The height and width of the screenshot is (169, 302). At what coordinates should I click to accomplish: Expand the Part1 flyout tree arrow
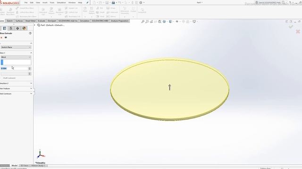[x=34, y=25]
